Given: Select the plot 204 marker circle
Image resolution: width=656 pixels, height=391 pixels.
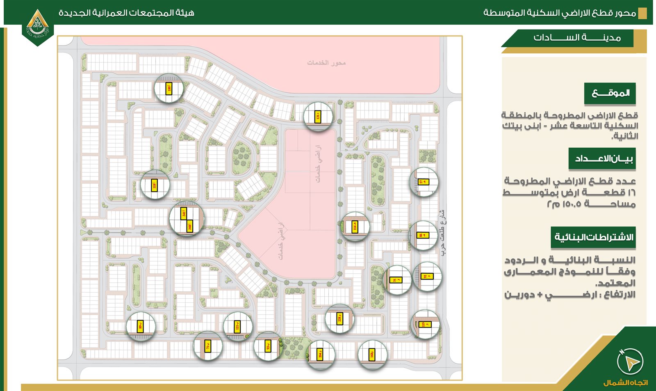Looking at the screenshot, I should (320, 354).
